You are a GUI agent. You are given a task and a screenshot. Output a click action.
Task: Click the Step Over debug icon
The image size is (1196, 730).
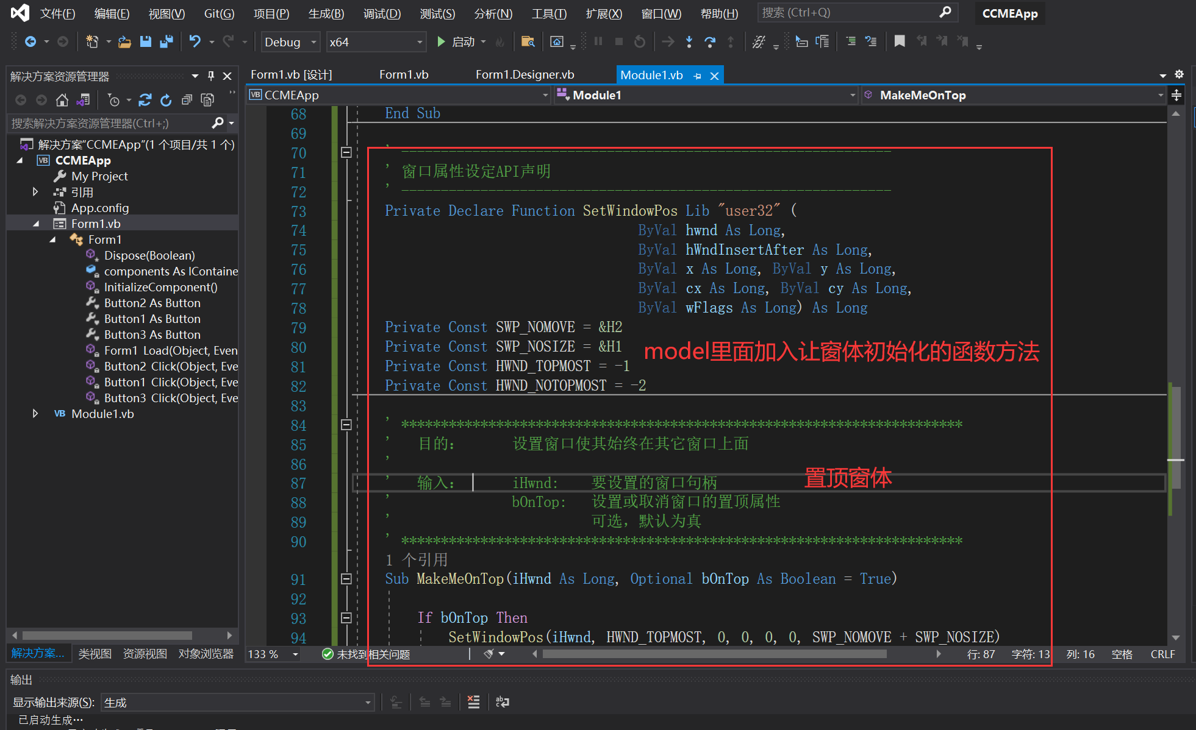coord(709,41)
